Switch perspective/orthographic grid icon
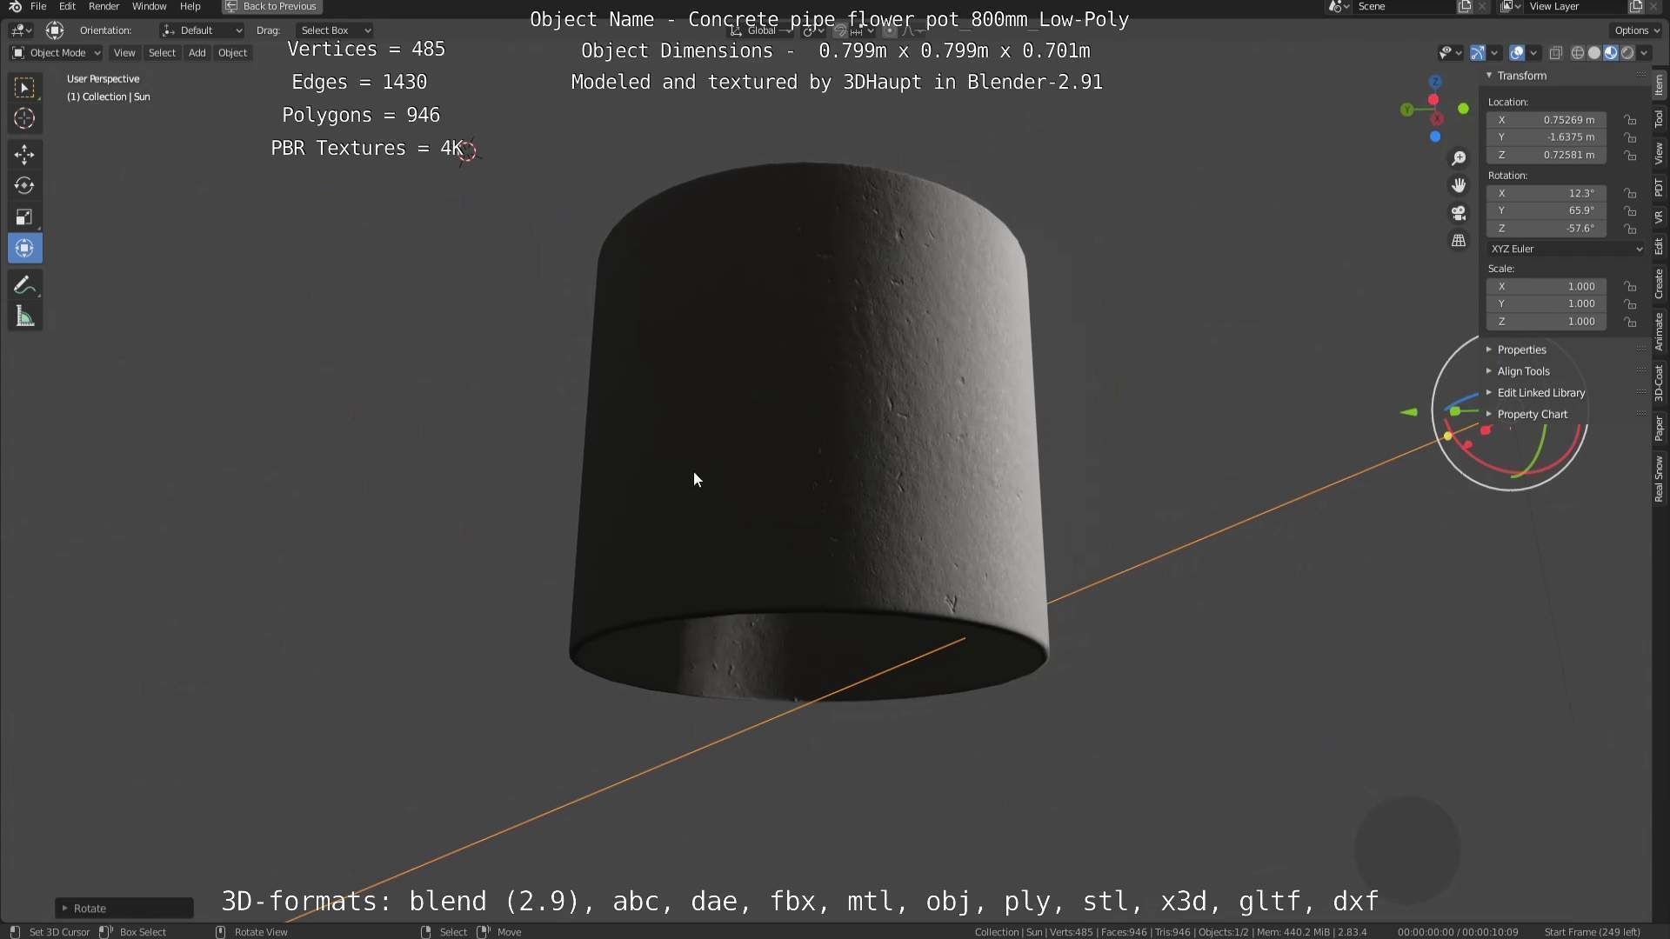This screenshot has width=1670, height=939. pos(1459,240)
